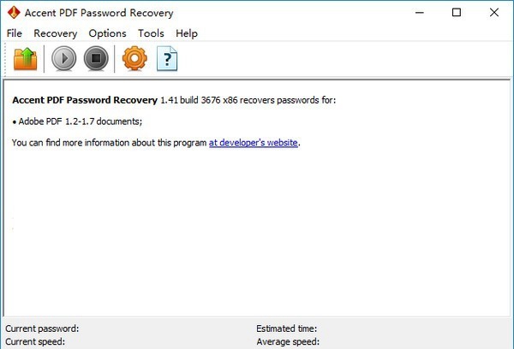This screenshot has height=349, width=514.
Task: Follow the 'at developer's website' link
Action: (253, 143)
